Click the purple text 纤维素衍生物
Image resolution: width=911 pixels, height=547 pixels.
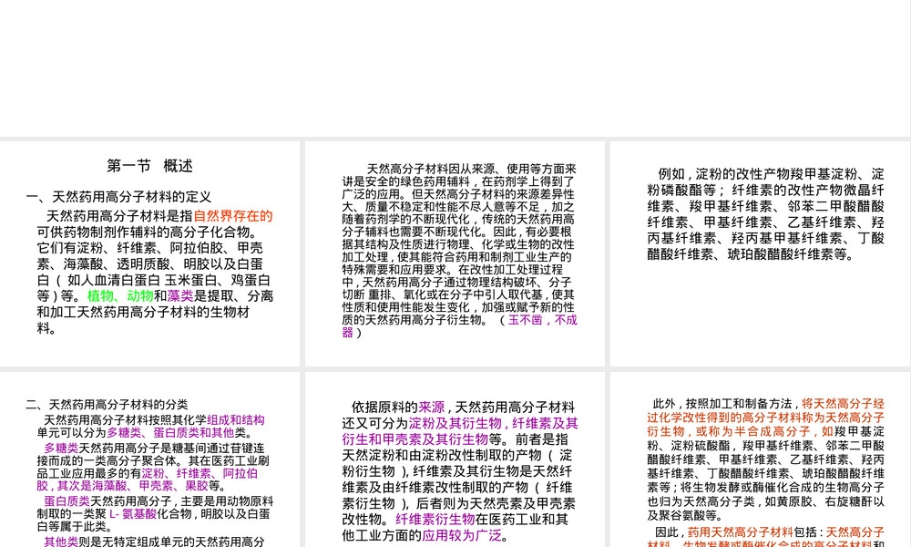(x=435, y=520)
